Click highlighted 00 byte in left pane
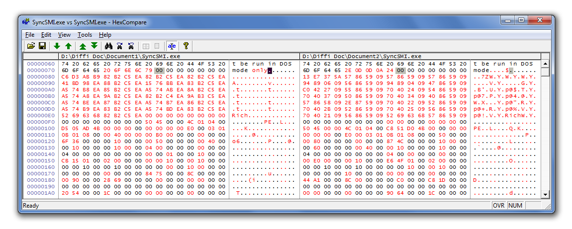This screenshot has height=229, width=572. (159, 70)
